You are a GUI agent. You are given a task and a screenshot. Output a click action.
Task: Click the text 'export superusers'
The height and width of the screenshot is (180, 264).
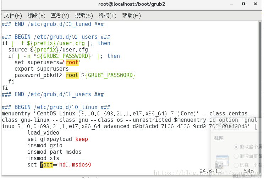coord(42,69)
